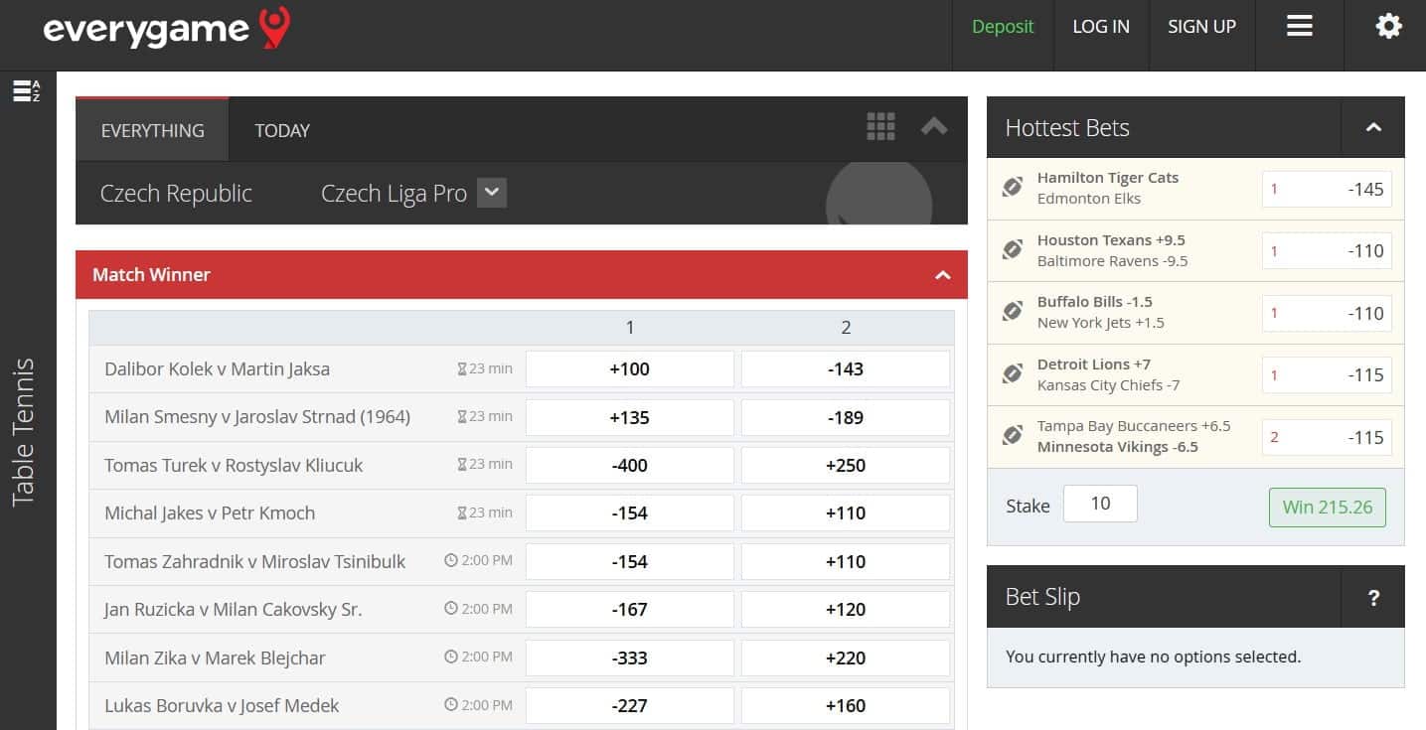Collapse the Hottest Bets panel
The height and width of the screenshot is (730, 1426).
click(1373, 127)
